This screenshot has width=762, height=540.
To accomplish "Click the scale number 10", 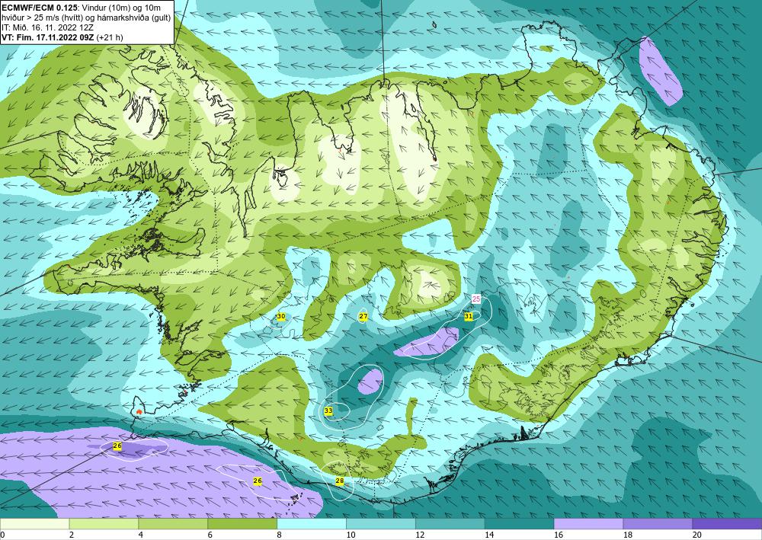I will pos(351,535).
